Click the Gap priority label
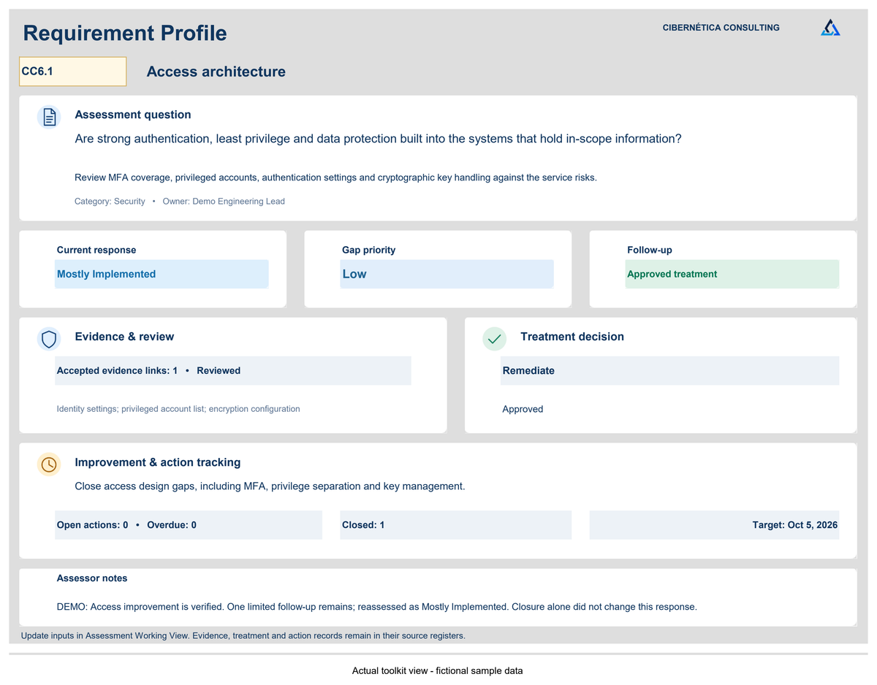Viewport: 877px width, 685px height. [368, 250]
